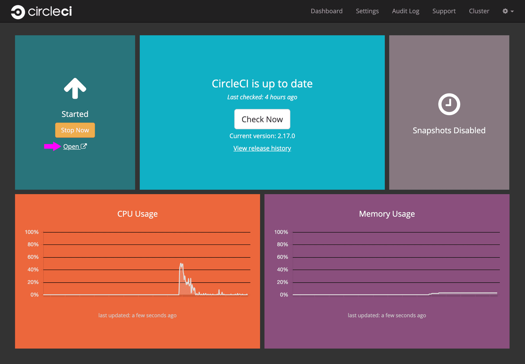View the Audit Log
The image size is (525, 364).
click(x=406, y=11)
